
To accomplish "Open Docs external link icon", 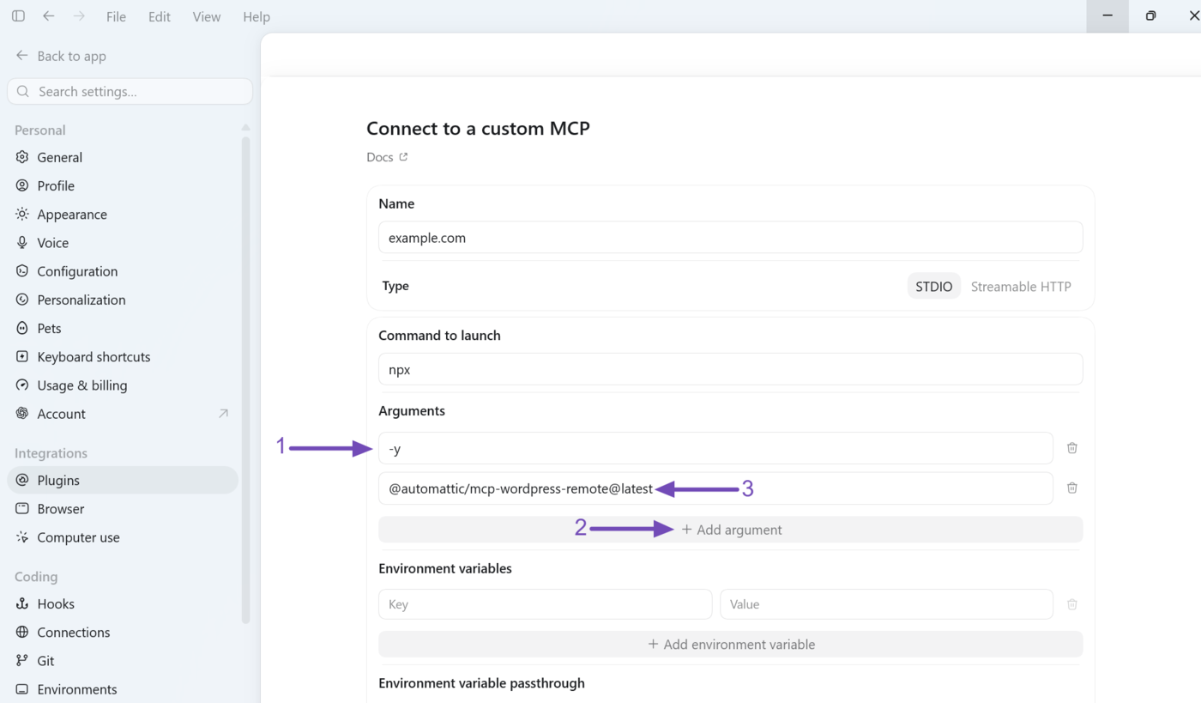I will coord(403,157).
